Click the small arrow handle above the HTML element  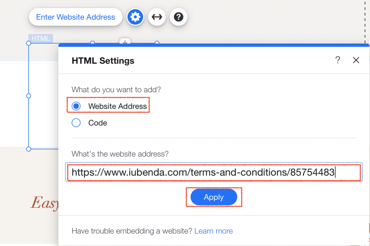125,43
